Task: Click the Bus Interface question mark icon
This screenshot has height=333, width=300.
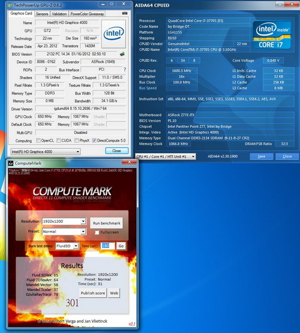Action: click(x=125, y=70)
